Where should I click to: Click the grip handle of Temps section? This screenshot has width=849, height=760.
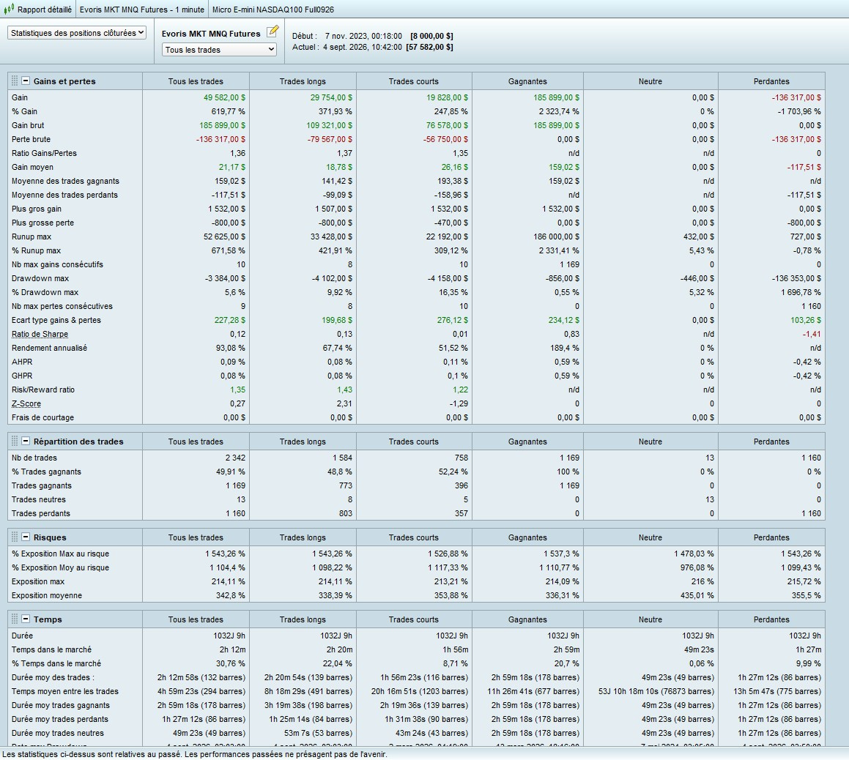coord(15,619)
